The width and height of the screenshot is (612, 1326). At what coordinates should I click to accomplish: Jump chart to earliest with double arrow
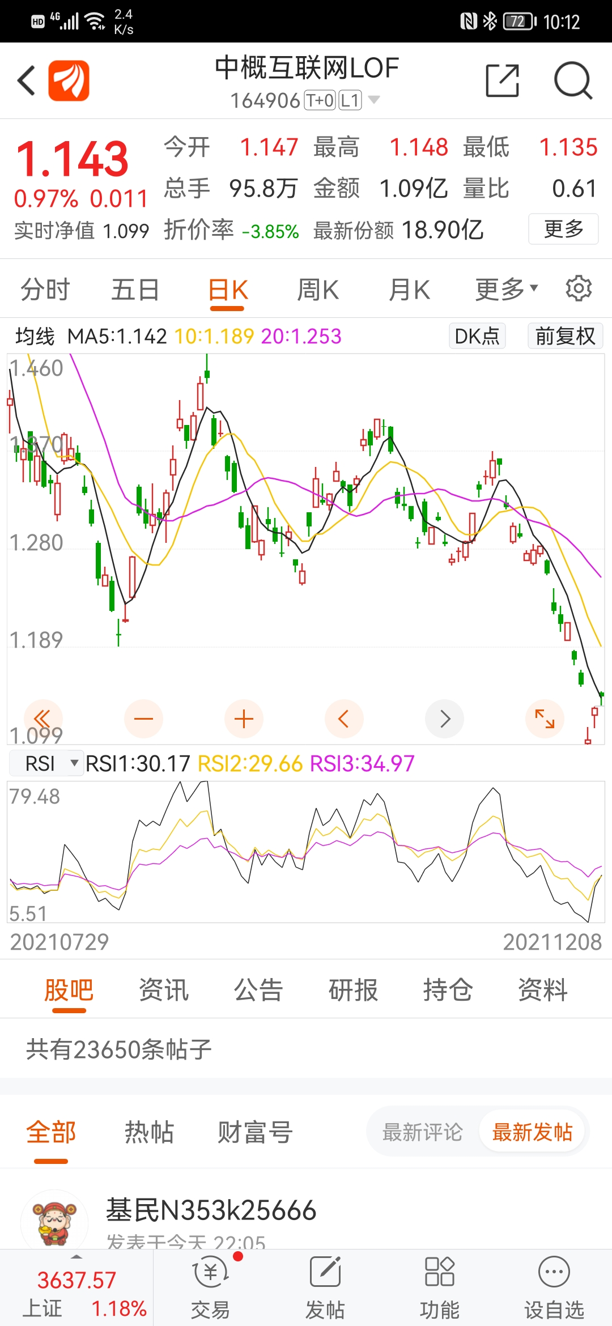[42, 719]
